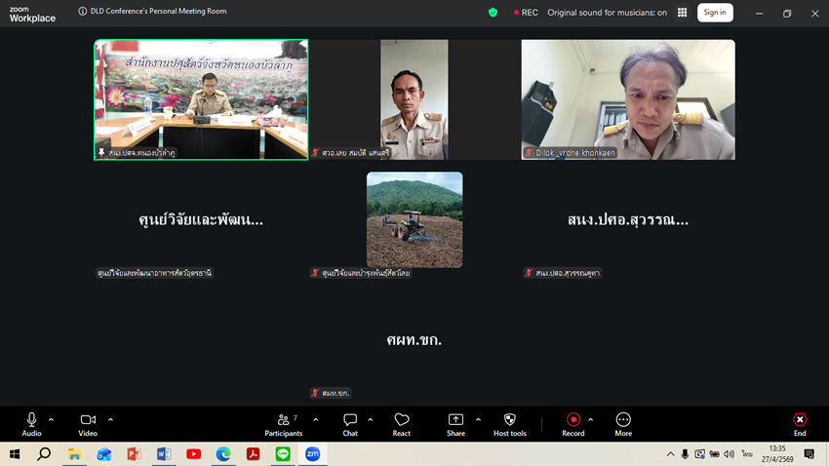The width and height of the screenshot is (829, 466).
Task: Open the Participants panel
Action: [x=283, y=423]
